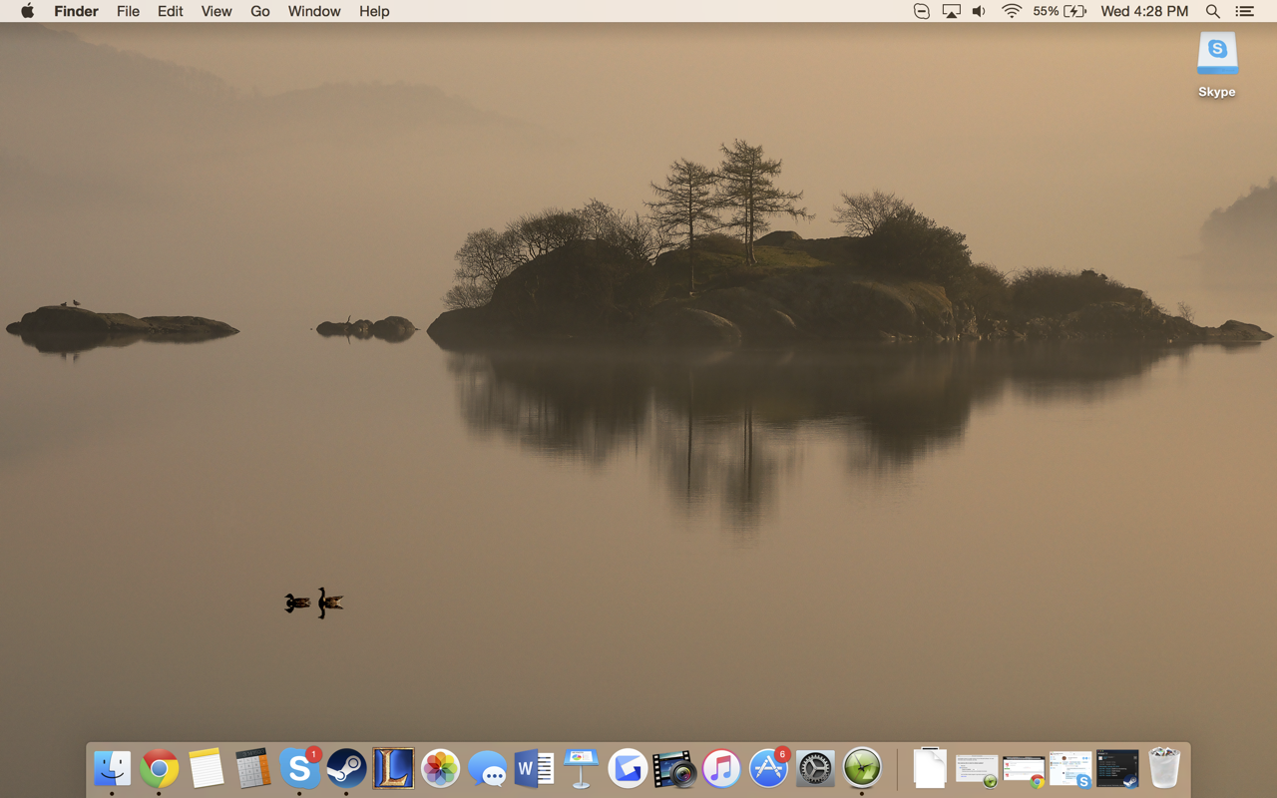This screenshot has width=1277, height=798.
Task: Open the Finder application menu
Action: 76,11
